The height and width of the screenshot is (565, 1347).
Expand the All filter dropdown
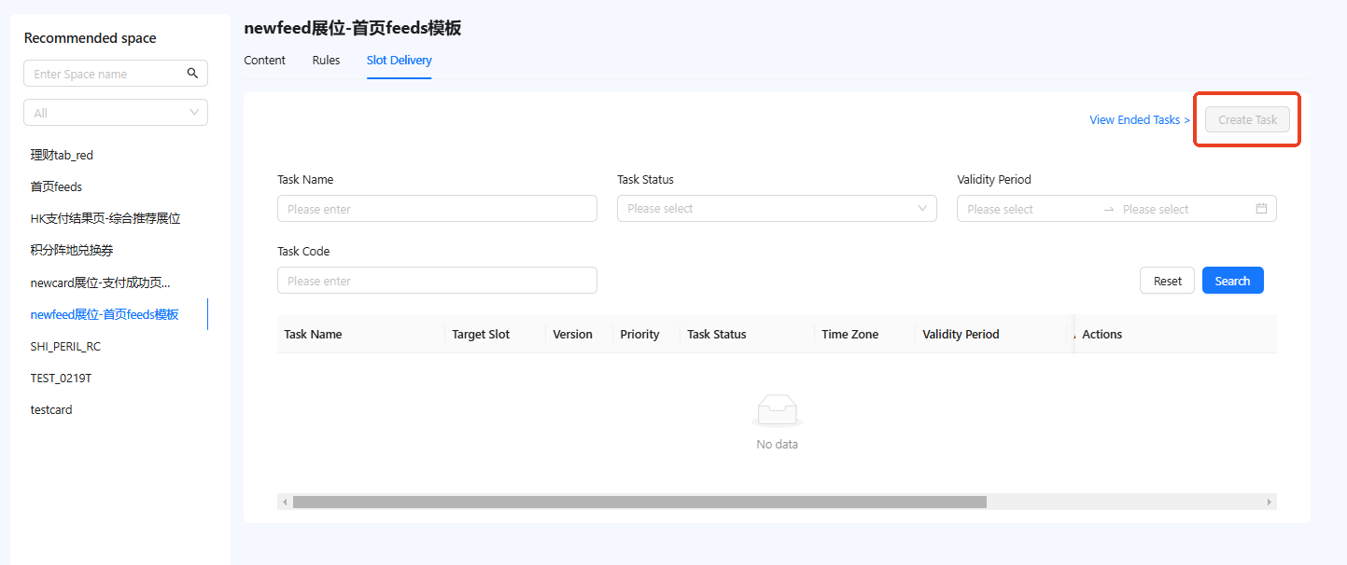point(116,113)
